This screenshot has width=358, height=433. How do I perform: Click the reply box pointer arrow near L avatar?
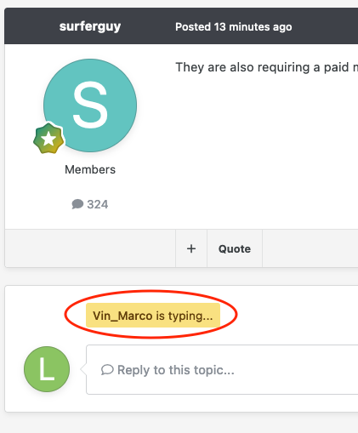click(83, 369)
